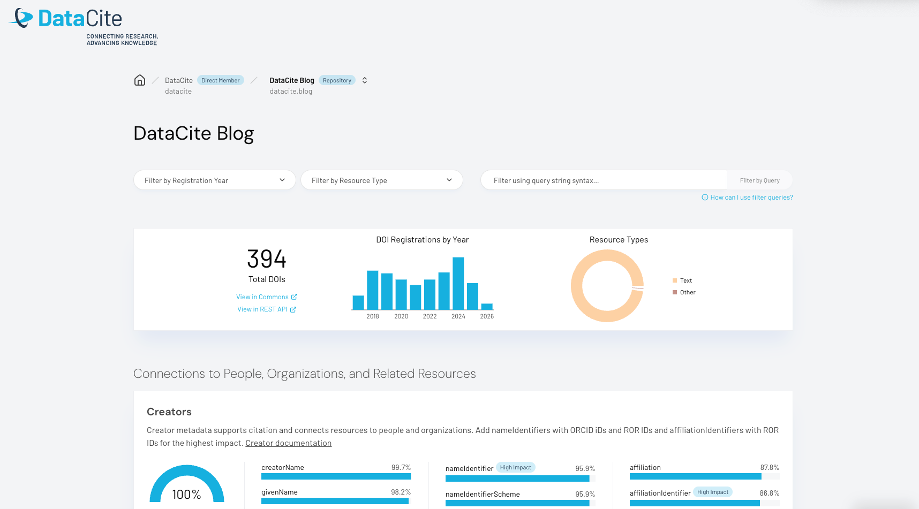
Task: Click the High Impact badge on nameIdentifier
Action: 516,467
